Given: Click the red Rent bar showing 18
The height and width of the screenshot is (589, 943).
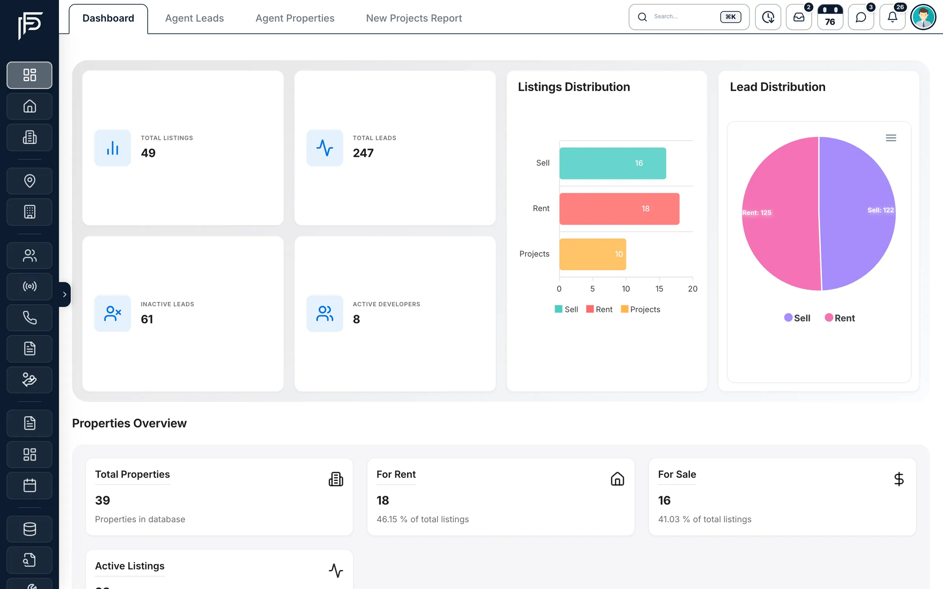Looking at the screenshot, I should [619, 209].
